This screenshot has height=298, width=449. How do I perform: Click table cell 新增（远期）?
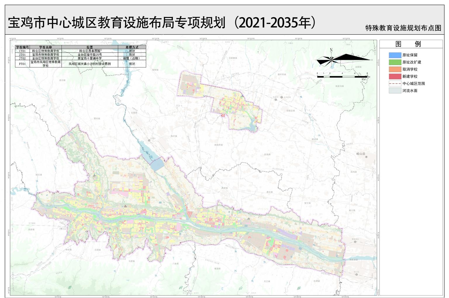click(132, 58)
